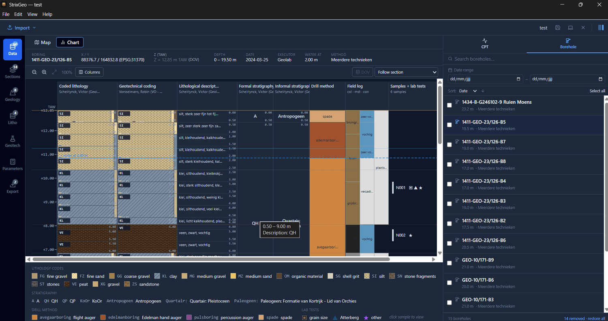
Task: Open the Parameters sidebar panel
Action: tap(13, 164)
